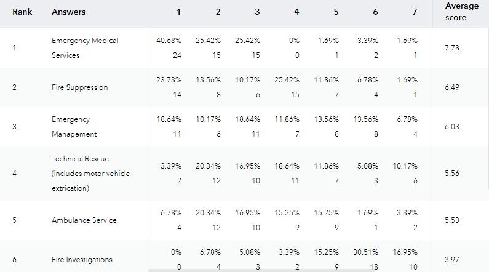This screenshot has width=489, height=272.
Task: Click column header 1
Action: 179,12
